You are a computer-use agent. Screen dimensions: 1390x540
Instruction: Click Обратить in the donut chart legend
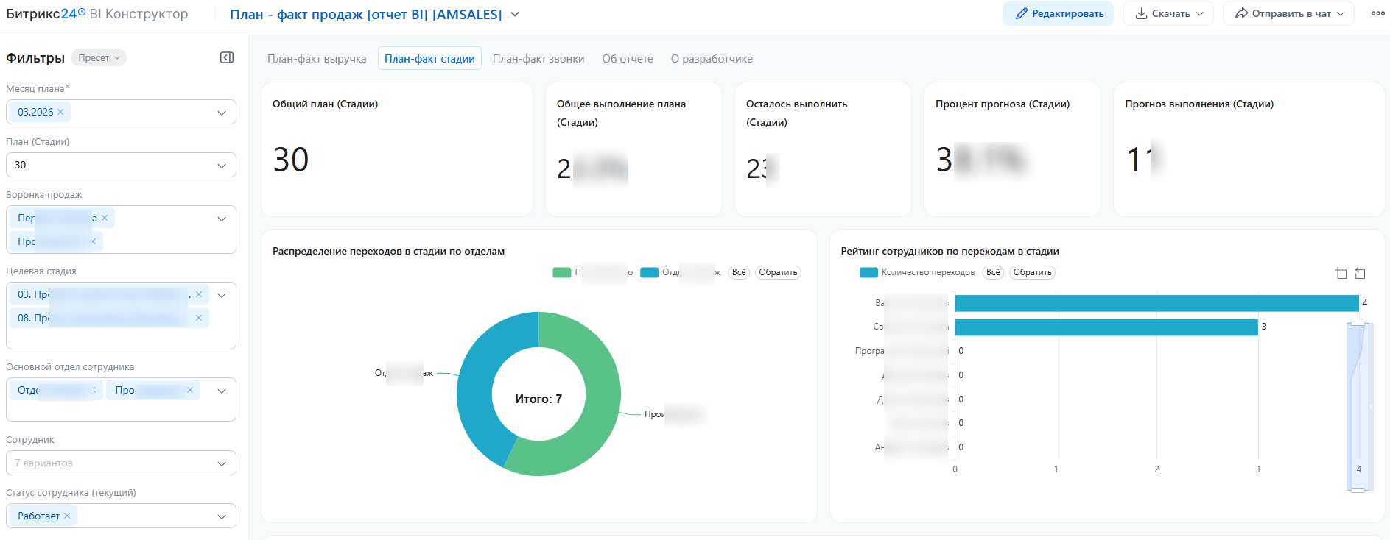[778, 273]
